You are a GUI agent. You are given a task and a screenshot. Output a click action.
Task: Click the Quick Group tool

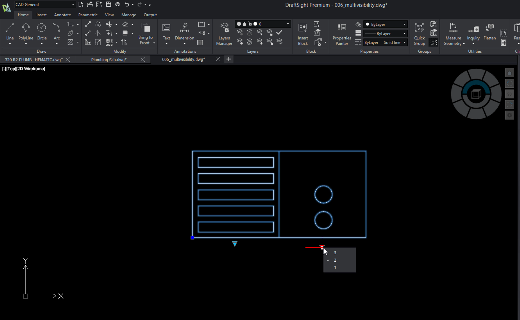[419, 34]
